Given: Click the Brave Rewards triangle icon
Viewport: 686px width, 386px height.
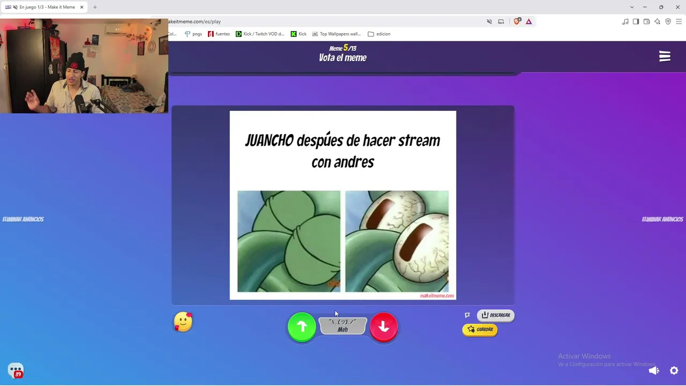Looking at the screenshot, I should [528, 21].
